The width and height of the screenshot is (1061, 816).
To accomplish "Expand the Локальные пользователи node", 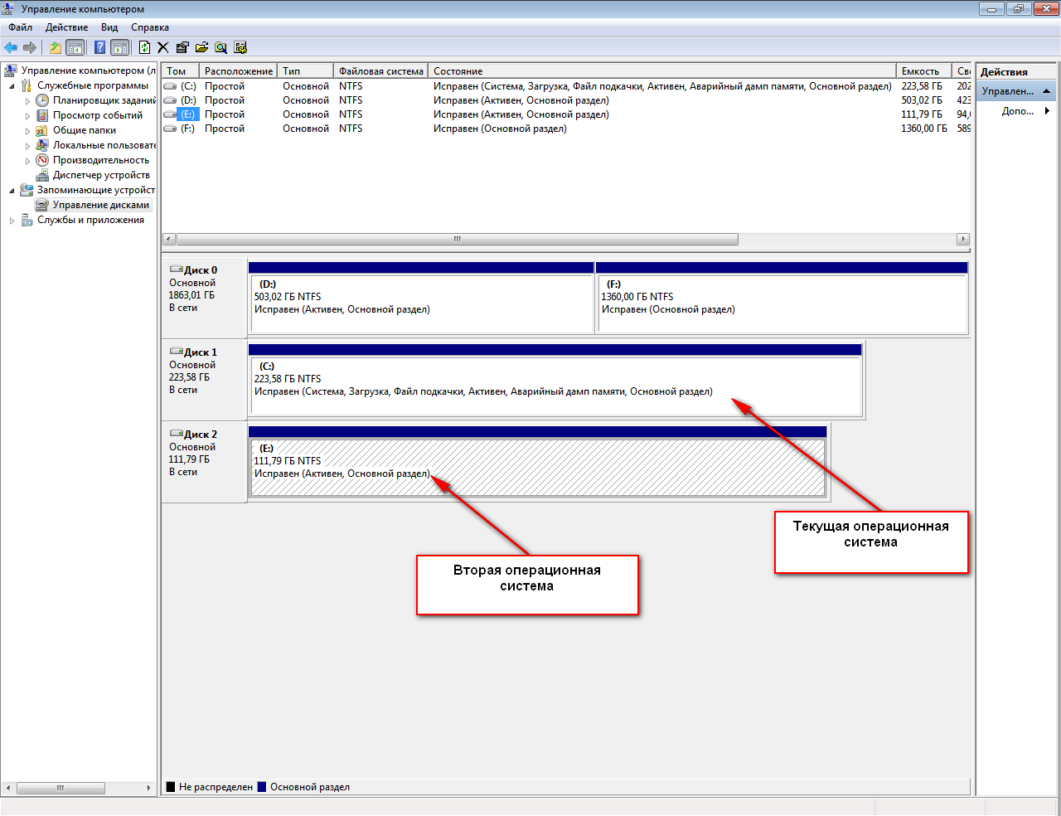I will click(x=27, y=146).
